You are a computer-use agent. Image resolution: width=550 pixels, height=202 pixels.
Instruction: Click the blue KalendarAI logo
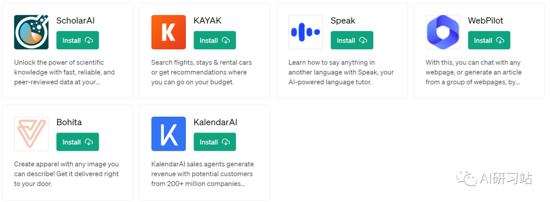point(169,134)
